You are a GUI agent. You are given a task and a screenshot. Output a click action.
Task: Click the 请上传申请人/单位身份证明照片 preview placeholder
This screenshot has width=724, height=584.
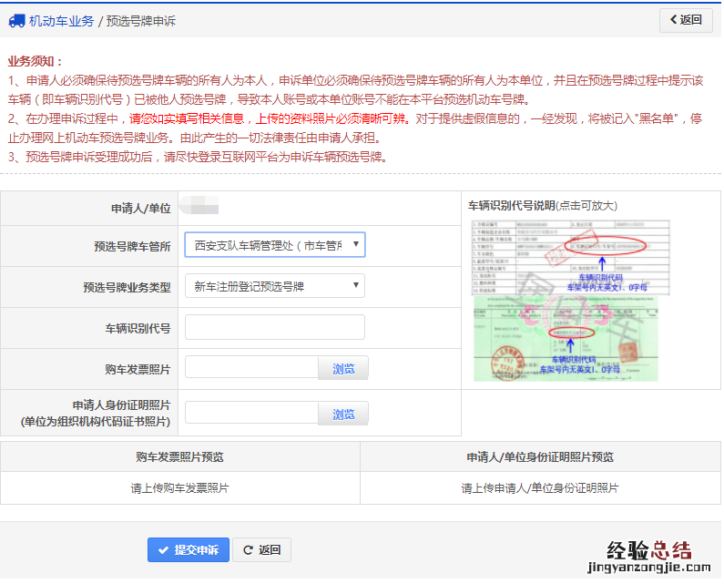coord(540,488)
